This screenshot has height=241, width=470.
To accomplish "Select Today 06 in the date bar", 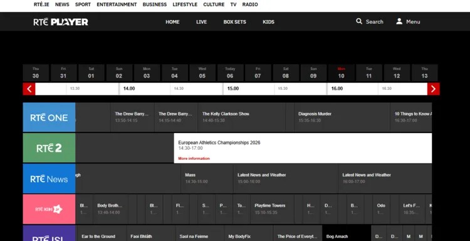I will point(230,73).
